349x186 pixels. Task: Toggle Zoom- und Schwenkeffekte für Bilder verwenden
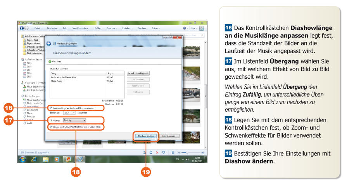point(51,127)
